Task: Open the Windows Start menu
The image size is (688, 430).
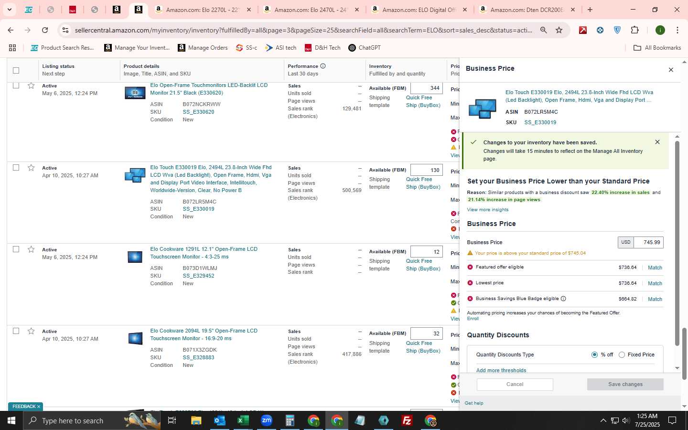Action: pos(11,420)
